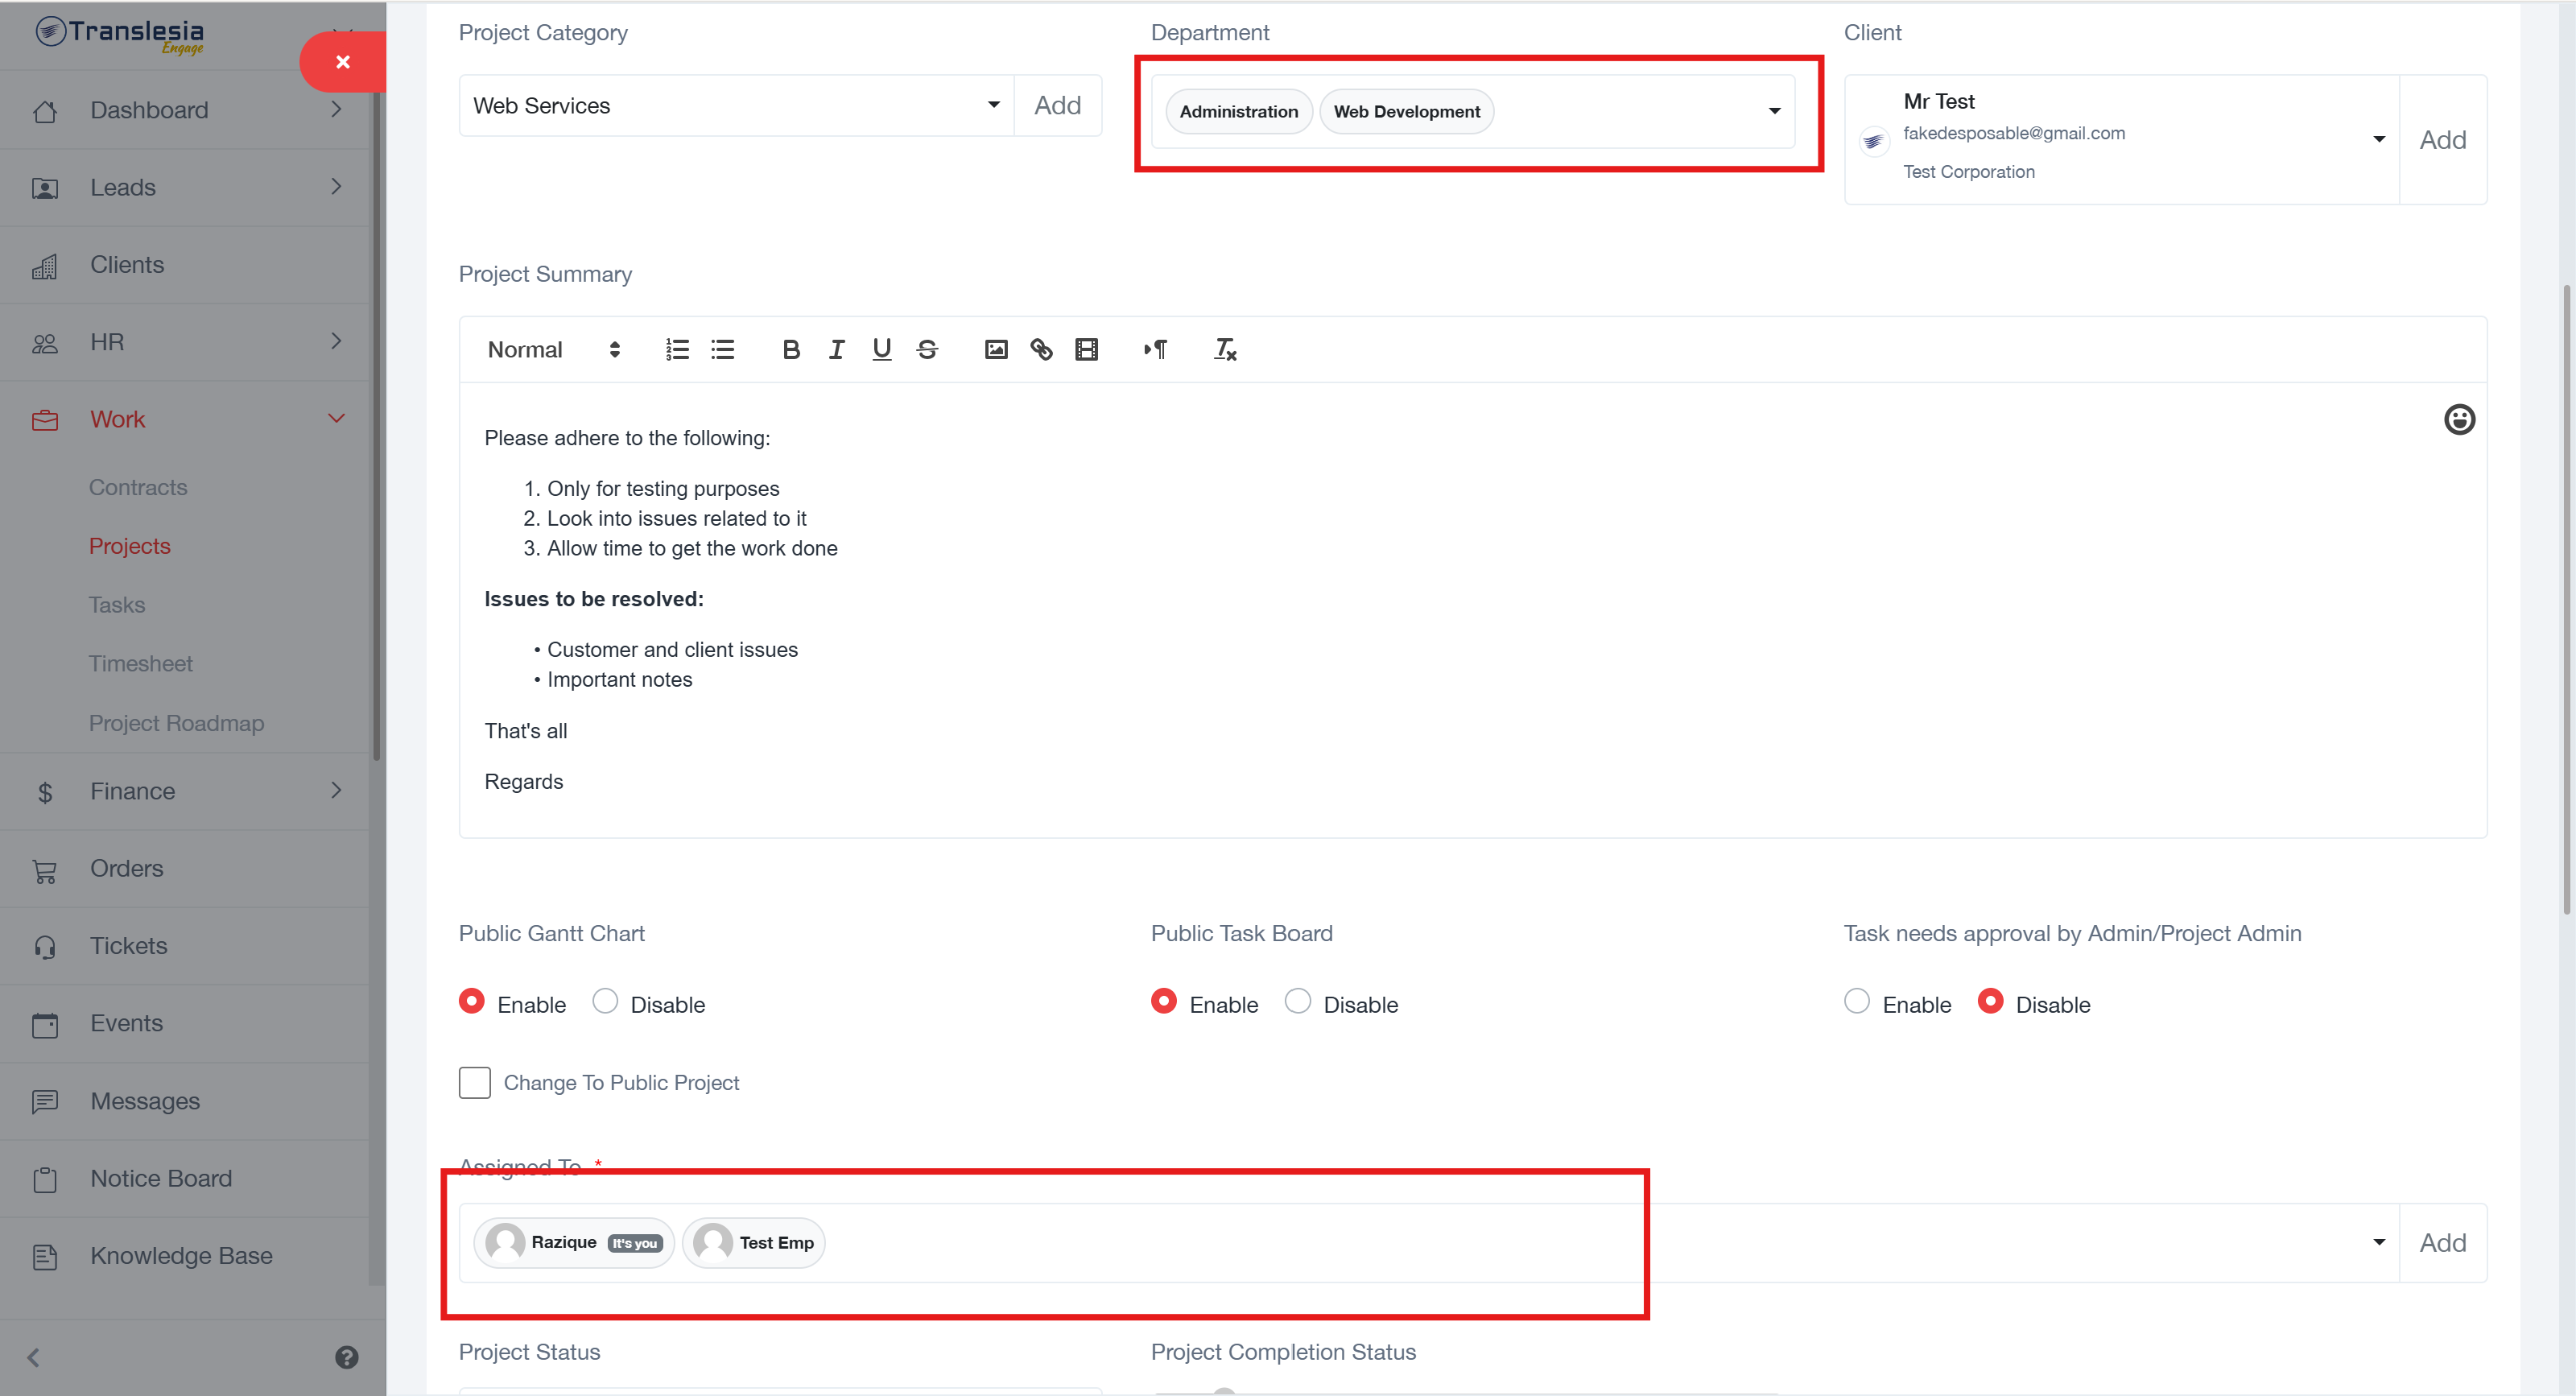Viewport: 2576px width, 1396px height.
Task: Open the emoji picker in Project Summary
Action: tap(2459, 419)
